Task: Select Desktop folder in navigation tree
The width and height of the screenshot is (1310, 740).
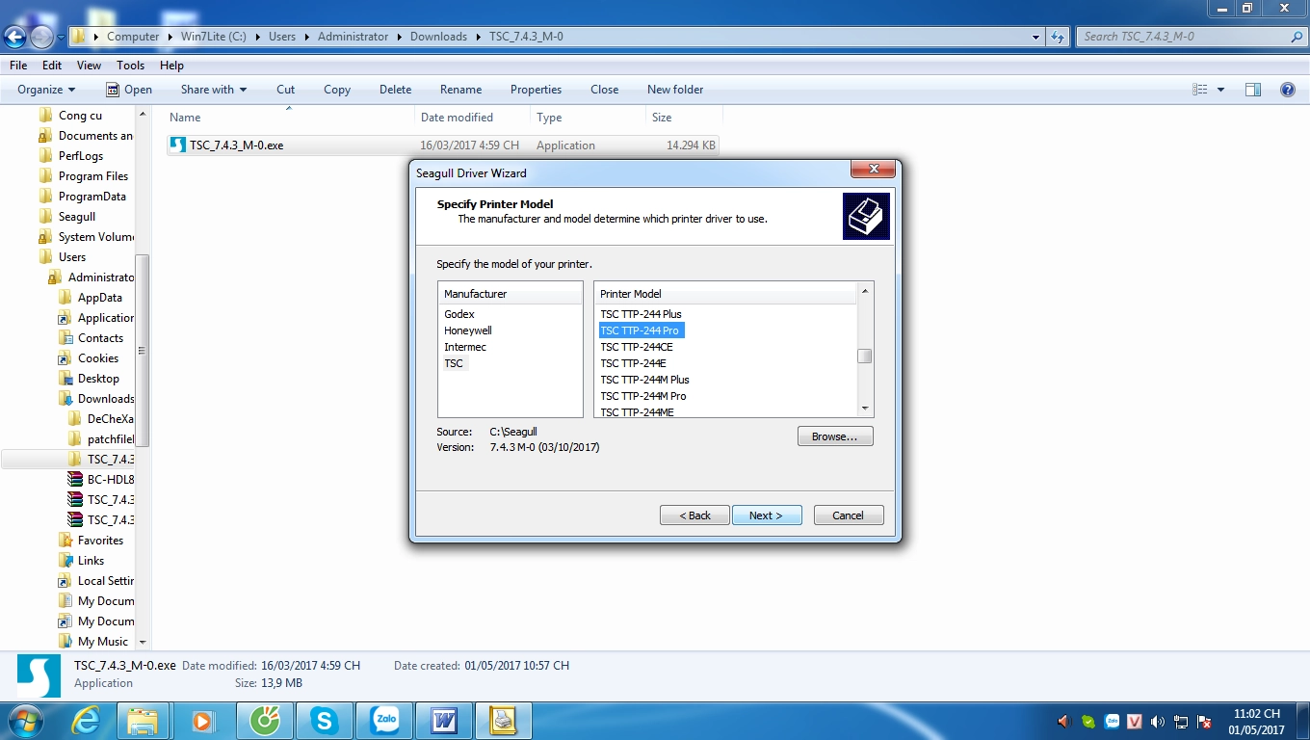Action: tap(98, 379)
